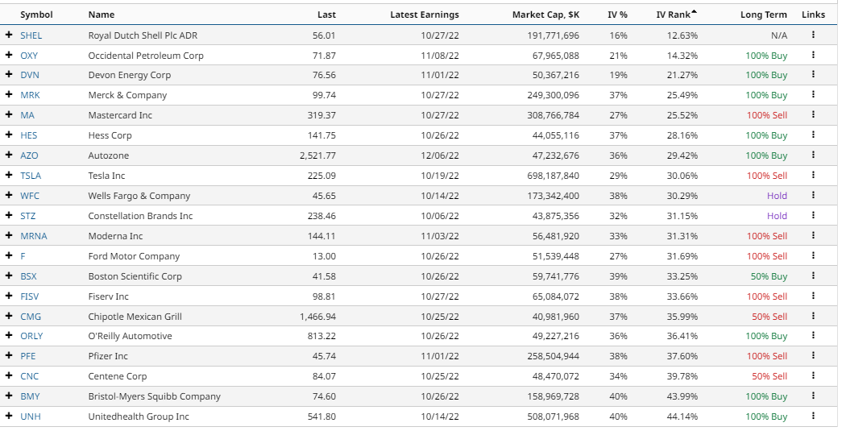Sort table by Symbol column header
Viewport: 846px width, 431px height.
(36, 15)
